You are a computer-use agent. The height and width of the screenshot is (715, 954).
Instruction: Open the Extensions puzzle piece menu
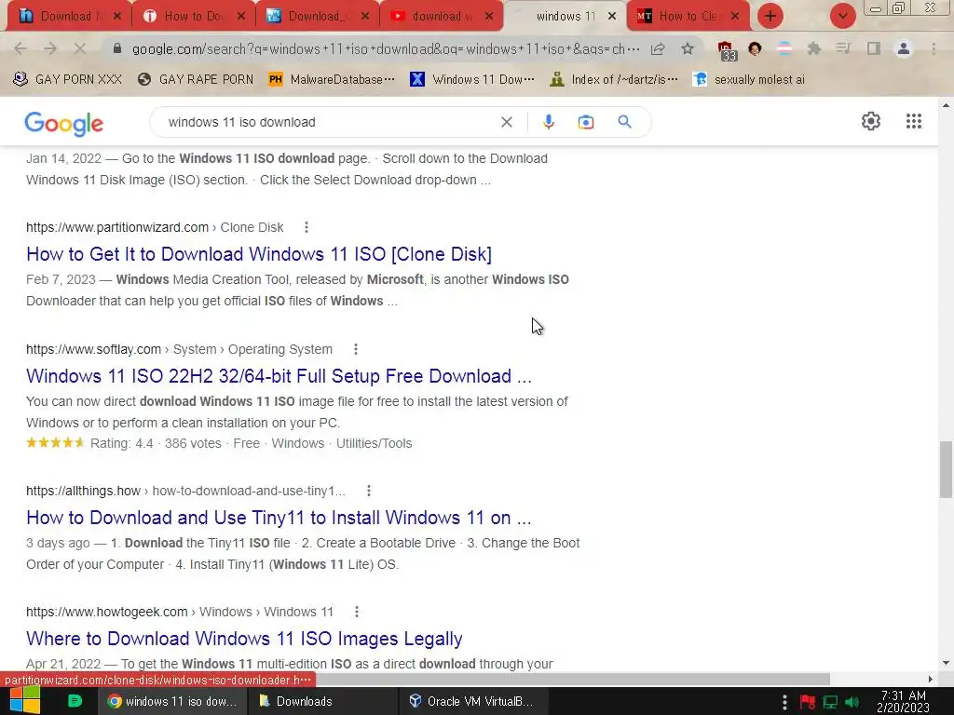[x=813, y=48]
